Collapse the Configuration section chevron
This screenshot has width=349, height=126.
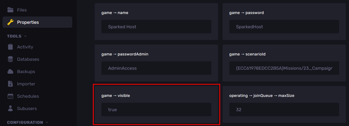(x=47, y=122)
